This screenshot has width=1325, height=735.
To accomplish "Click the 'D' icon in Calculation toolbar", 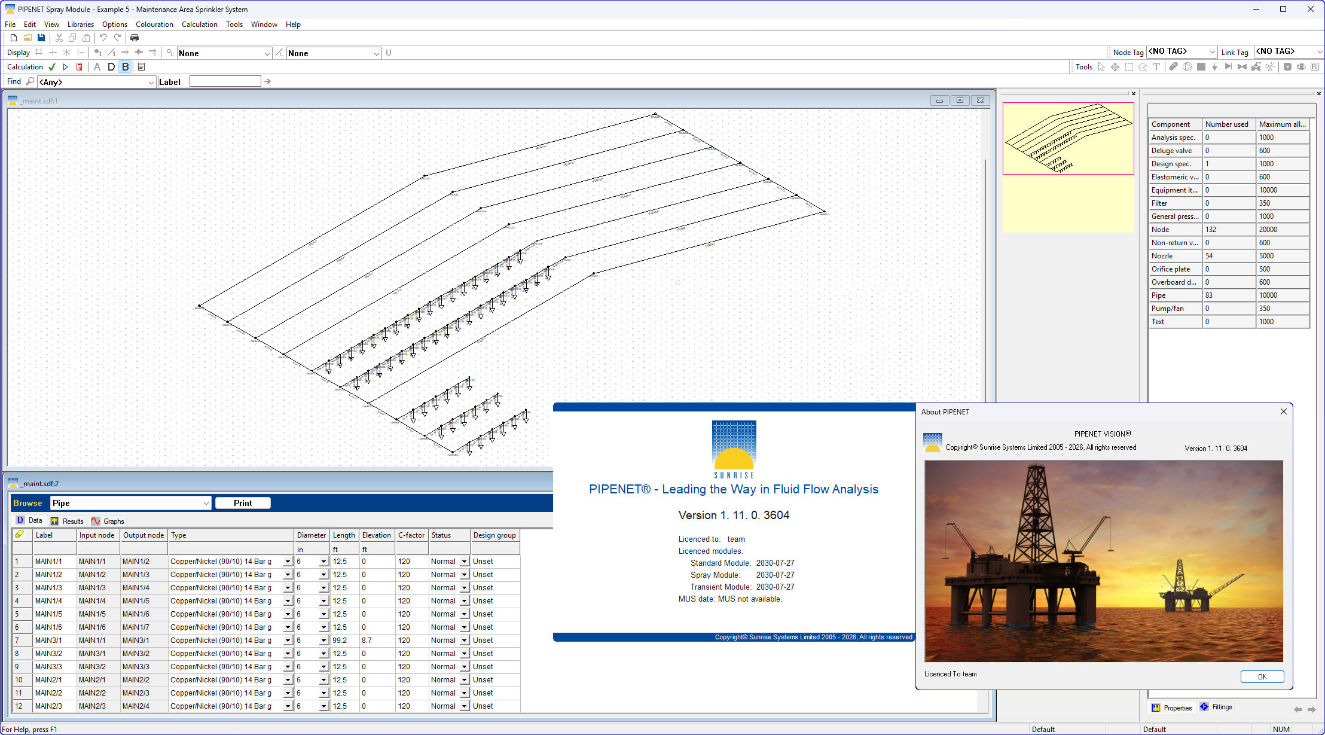I will point(111,67).
